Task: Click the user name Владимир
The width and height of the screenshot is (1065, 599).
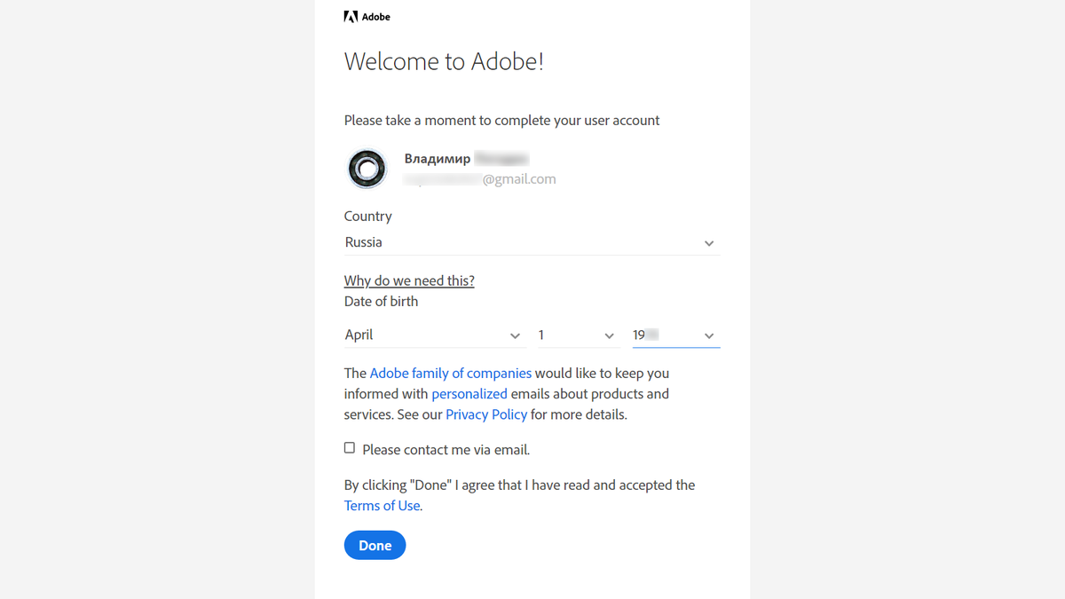Action: click(x=438, y=159)
